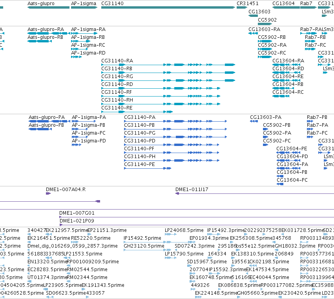Click transcript label CG13604-RD
Image resolution: width=334 pixels, height=299 pixels.
click(x=288, y=69)
